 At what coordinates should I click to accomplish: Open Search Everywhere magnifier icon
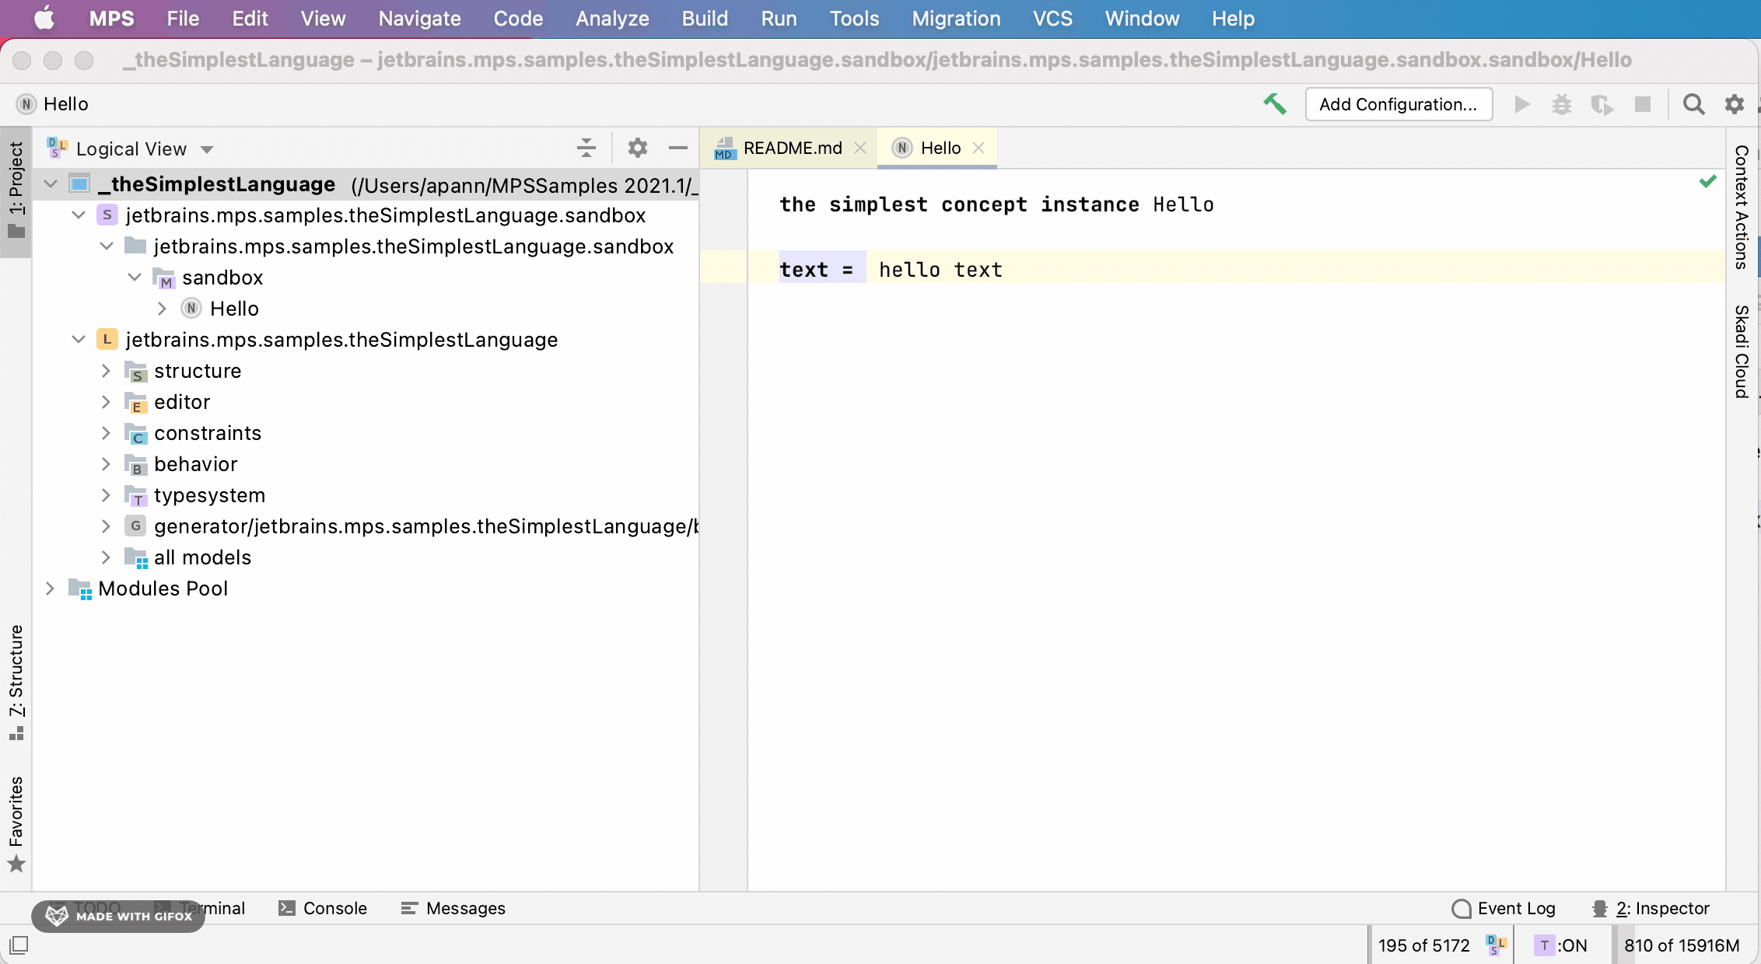coord(1693,104)
